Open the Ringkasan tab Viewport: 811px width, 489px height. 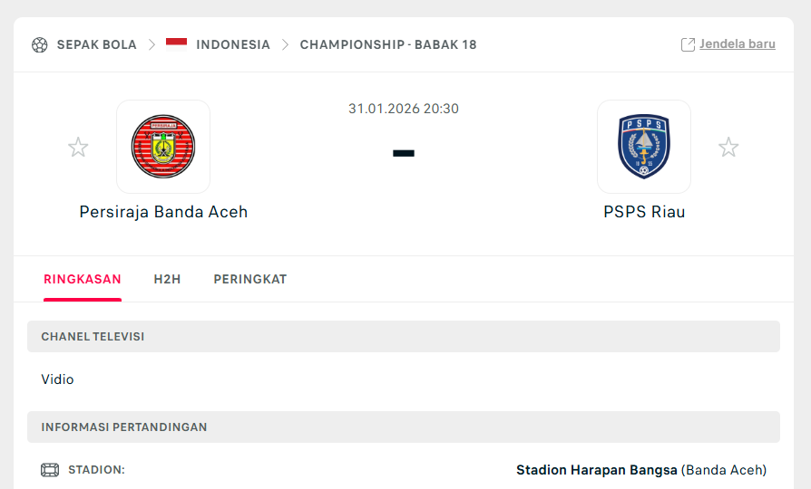(x=83, y=279)
